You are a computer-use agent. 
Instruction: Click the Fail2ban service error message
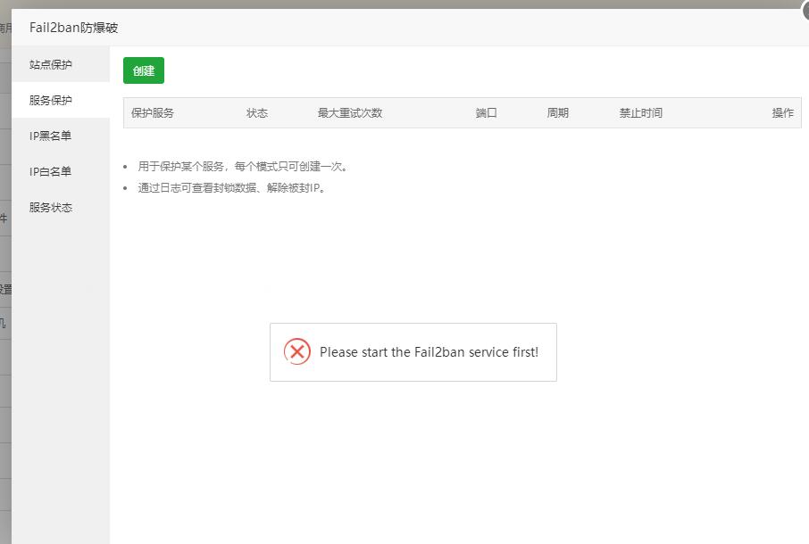tap(429, 352)
